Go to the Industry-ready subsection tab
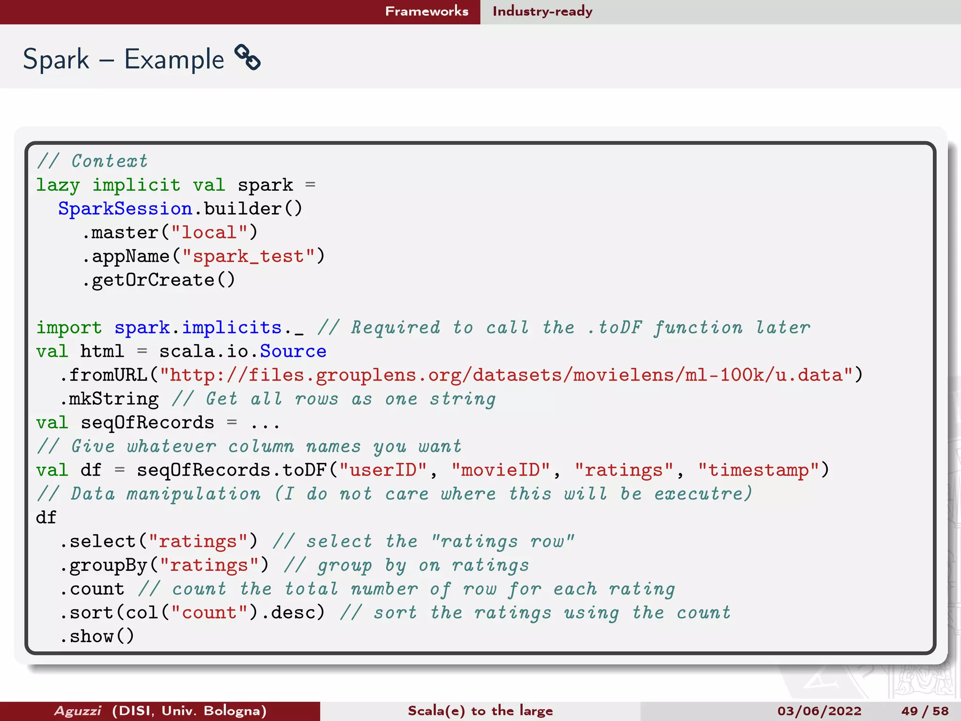This screenshot has width=961, height=721. tap(542, 11)
